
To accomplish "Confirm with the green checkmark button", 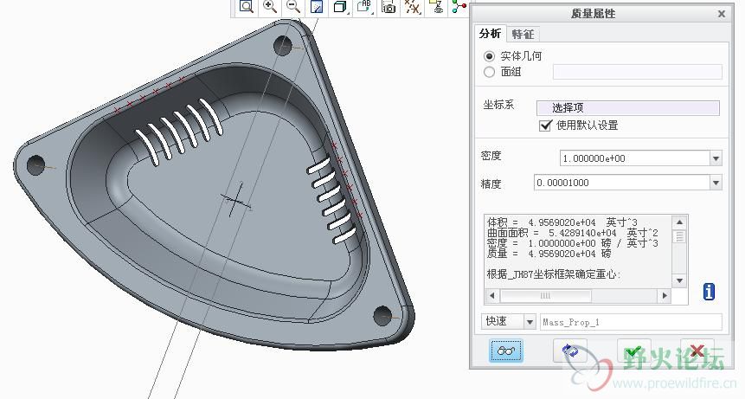I will (634, 351).
